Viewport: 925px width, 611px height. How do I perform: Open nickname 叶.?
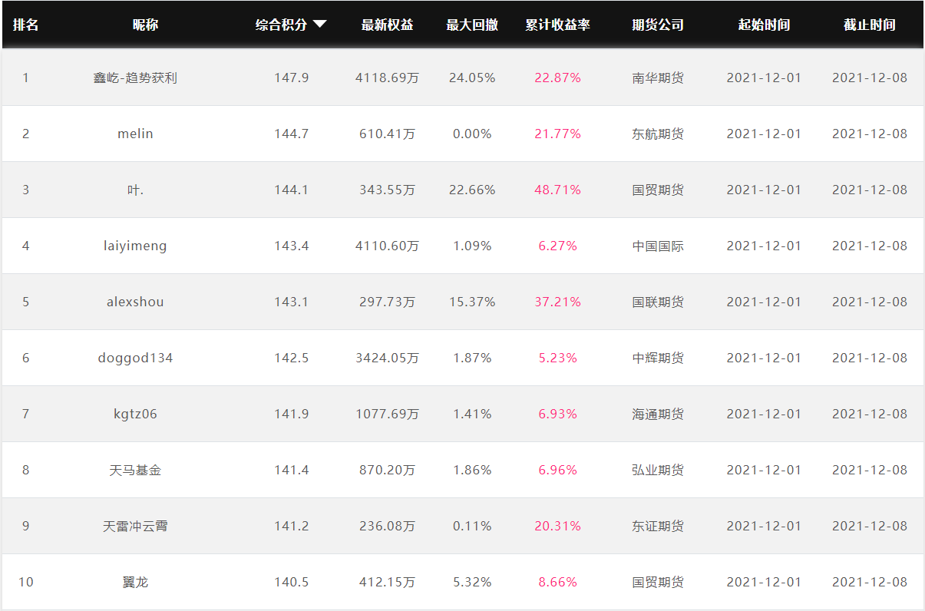(135, 190)
